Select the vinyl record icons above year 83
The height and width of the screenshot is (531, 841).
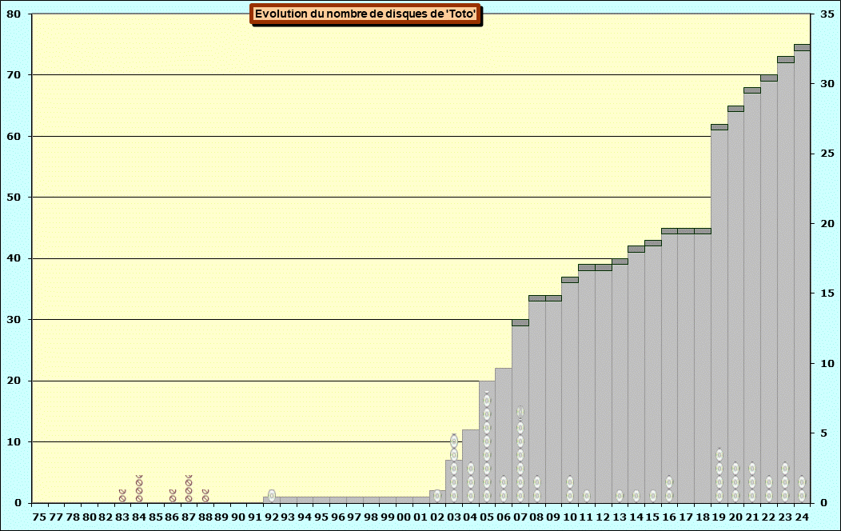pyautogui.click(x=122, y=496)
